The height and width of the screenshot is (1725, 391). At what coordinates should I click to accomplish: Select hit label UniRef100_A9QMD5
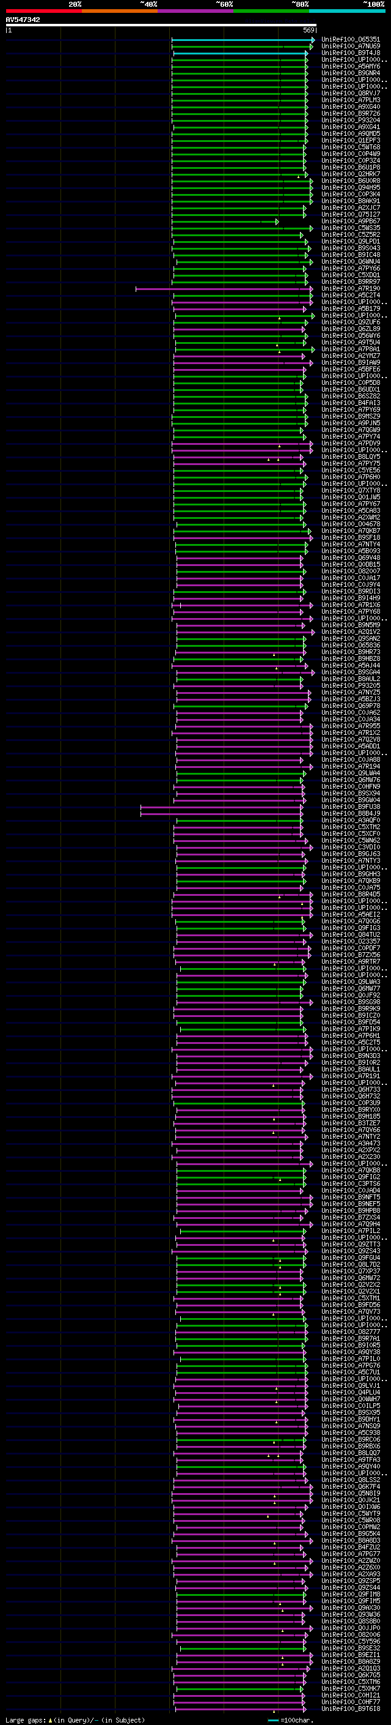click(x=351, y=134)
